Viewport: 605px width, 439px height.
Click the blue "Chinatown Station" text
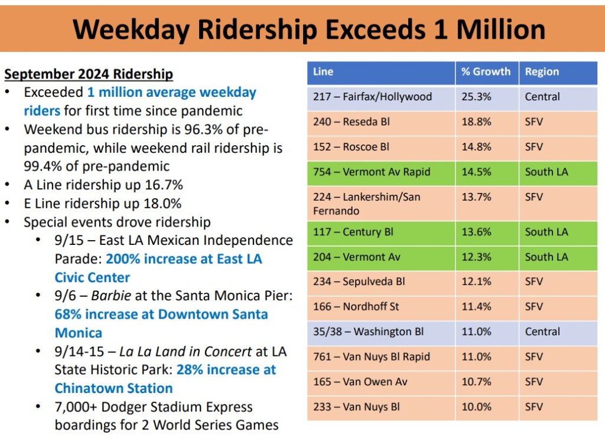click(x=114, y=388)
